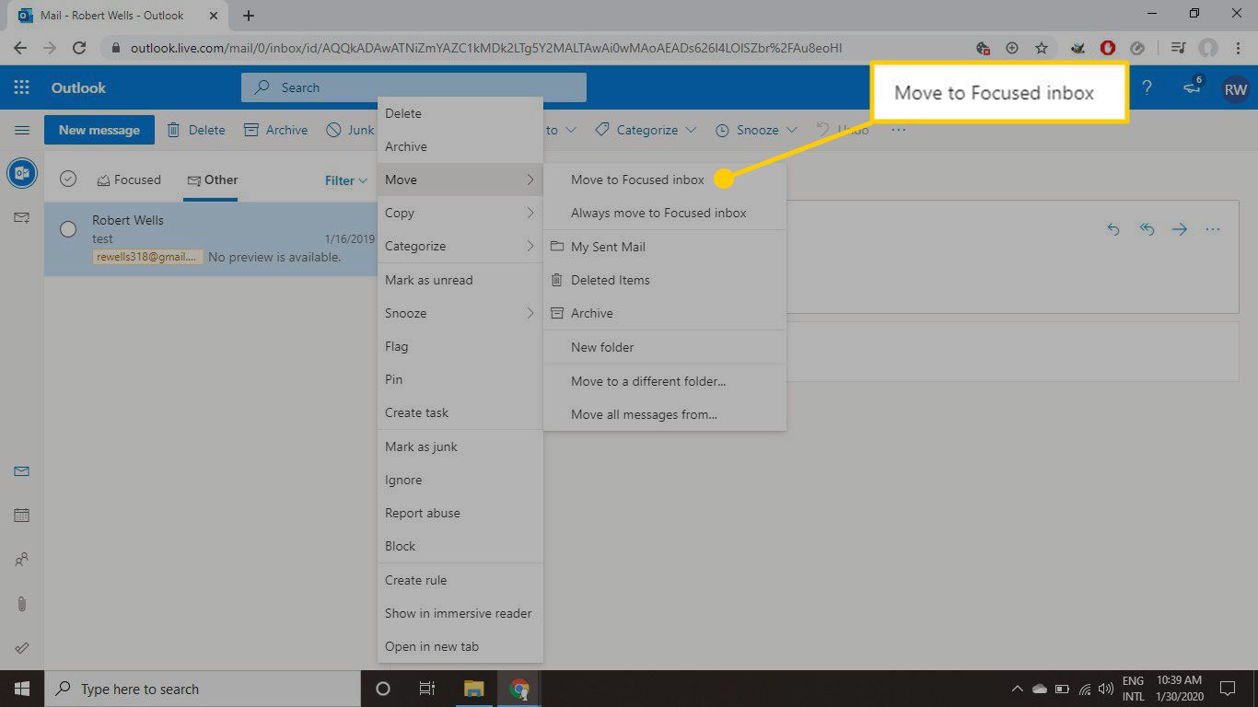The height and width of the screenshot is (707, 1258).
Task: Open the Help question mark icon
Action: click(x=1147, y=88)
